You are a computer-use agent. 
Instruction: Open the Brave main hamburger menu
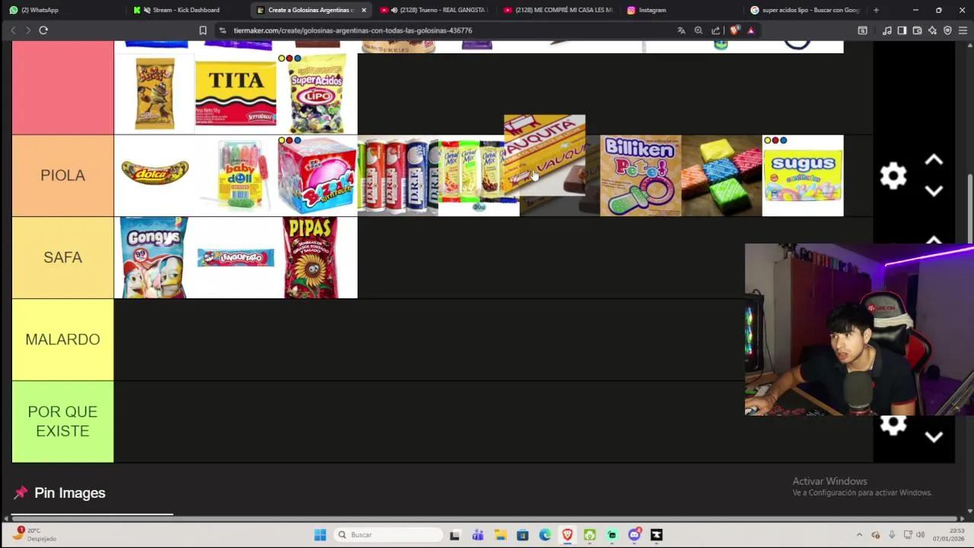point(963,30)
